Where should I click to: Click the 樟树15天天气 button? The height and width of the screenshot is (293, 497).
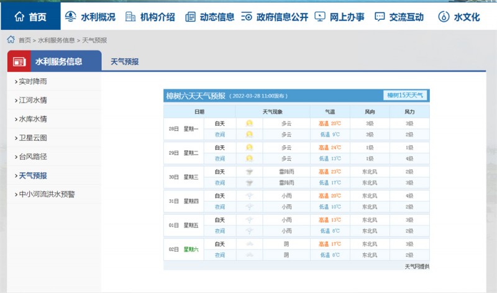click(x=405, y=96)
